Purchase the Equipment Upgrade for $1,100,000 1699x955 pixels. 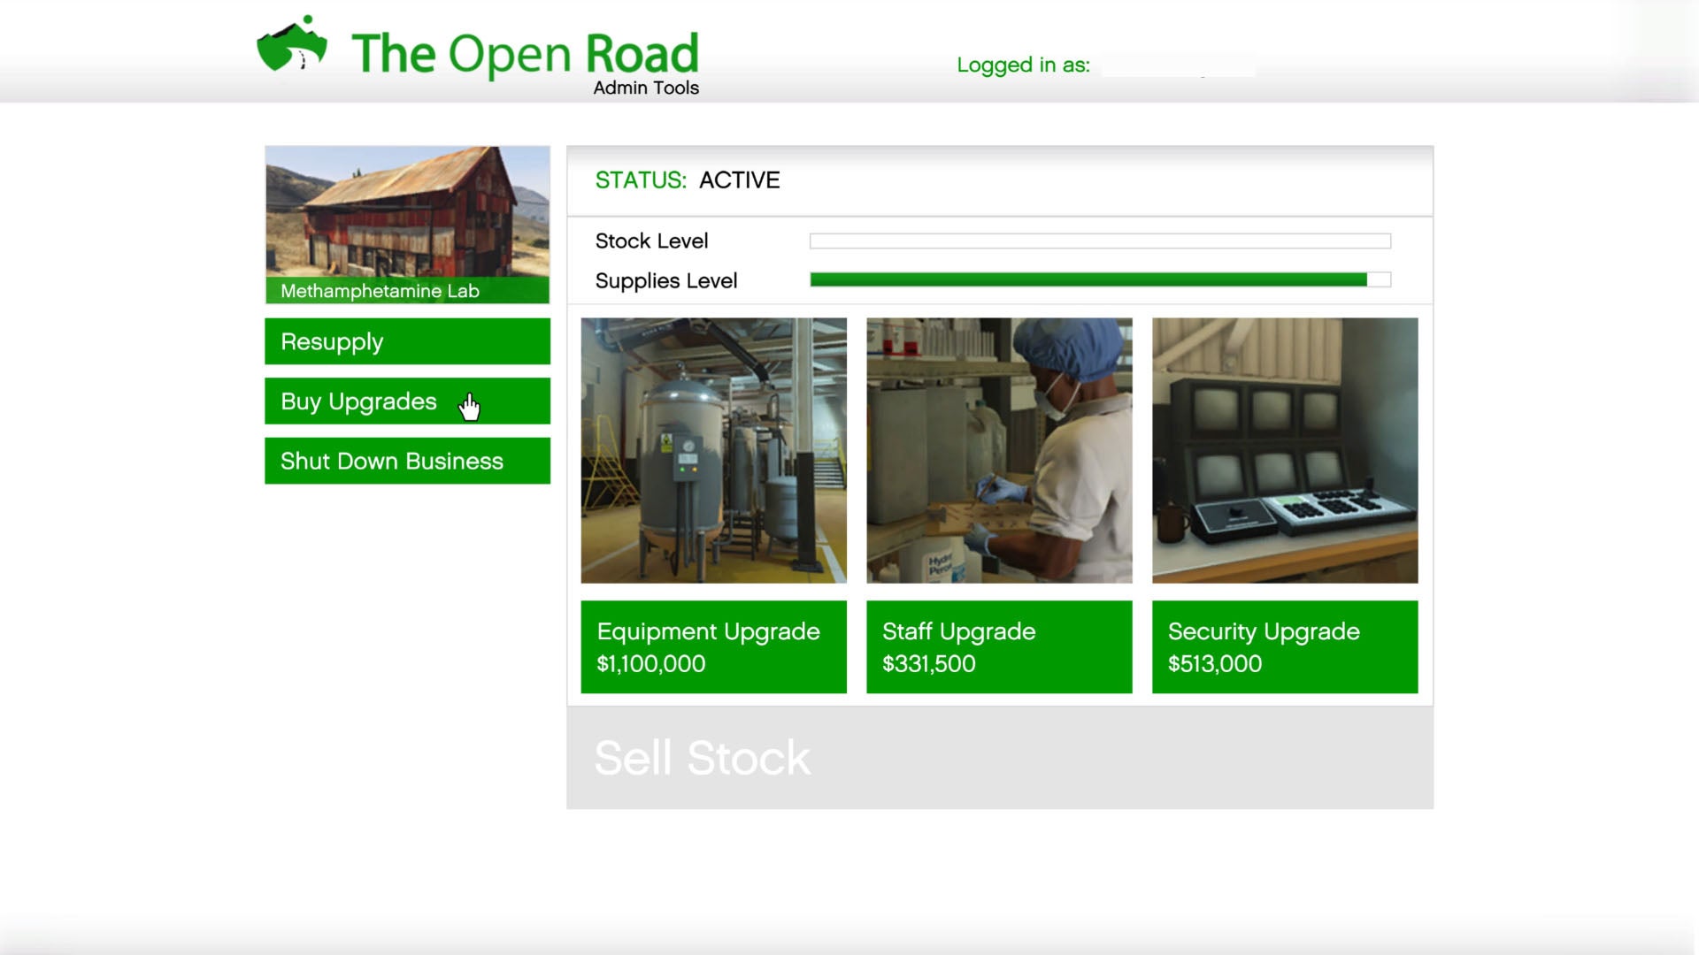coord(713,646)
